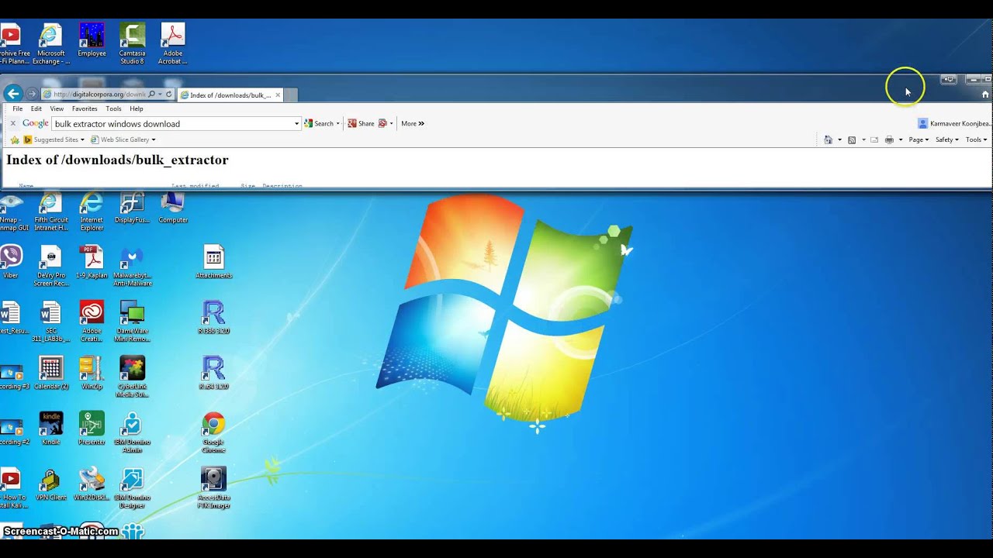The image size is (993, 558).
Task: Open the Page command bar menu
Action: pyautogui.click(x=919, y=139)
